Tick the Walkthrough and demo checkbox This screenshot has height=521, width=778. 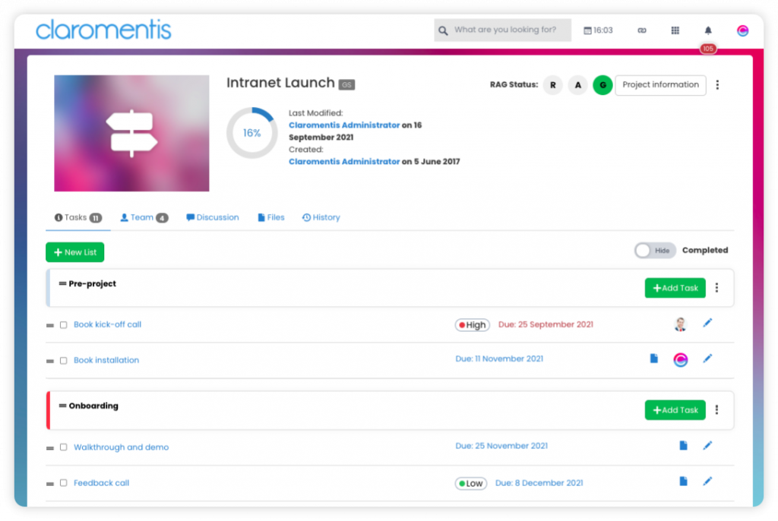click(64, 447)
